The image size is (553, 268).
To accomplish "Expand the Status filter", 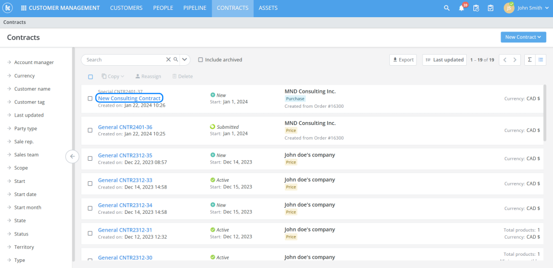I will 21,234.
